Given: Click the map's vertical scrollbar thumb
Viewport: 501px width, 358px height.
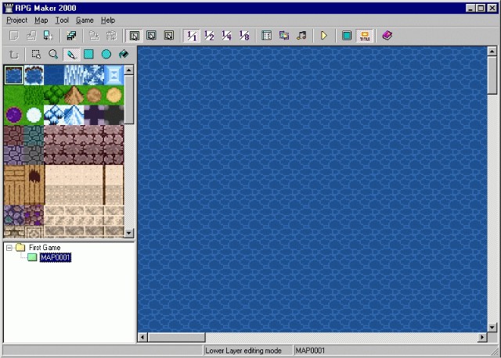Looking at the screenshot, I should [492, 75].
